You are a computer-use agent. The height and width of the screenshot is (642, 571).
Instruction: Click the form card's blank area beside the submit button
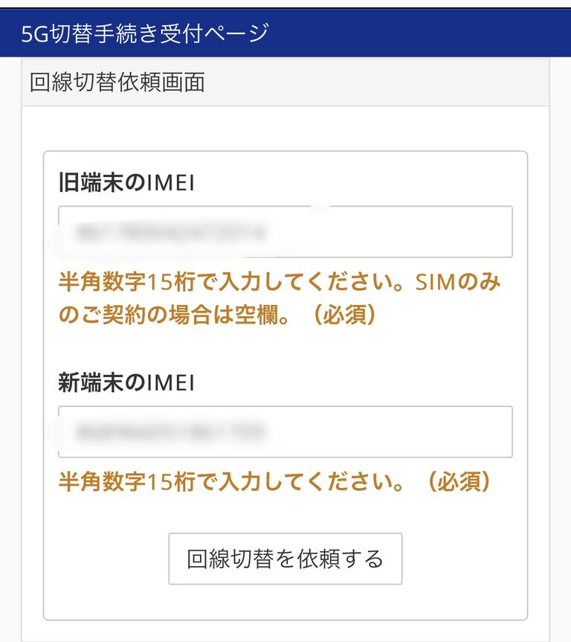(x=461, y=559)
